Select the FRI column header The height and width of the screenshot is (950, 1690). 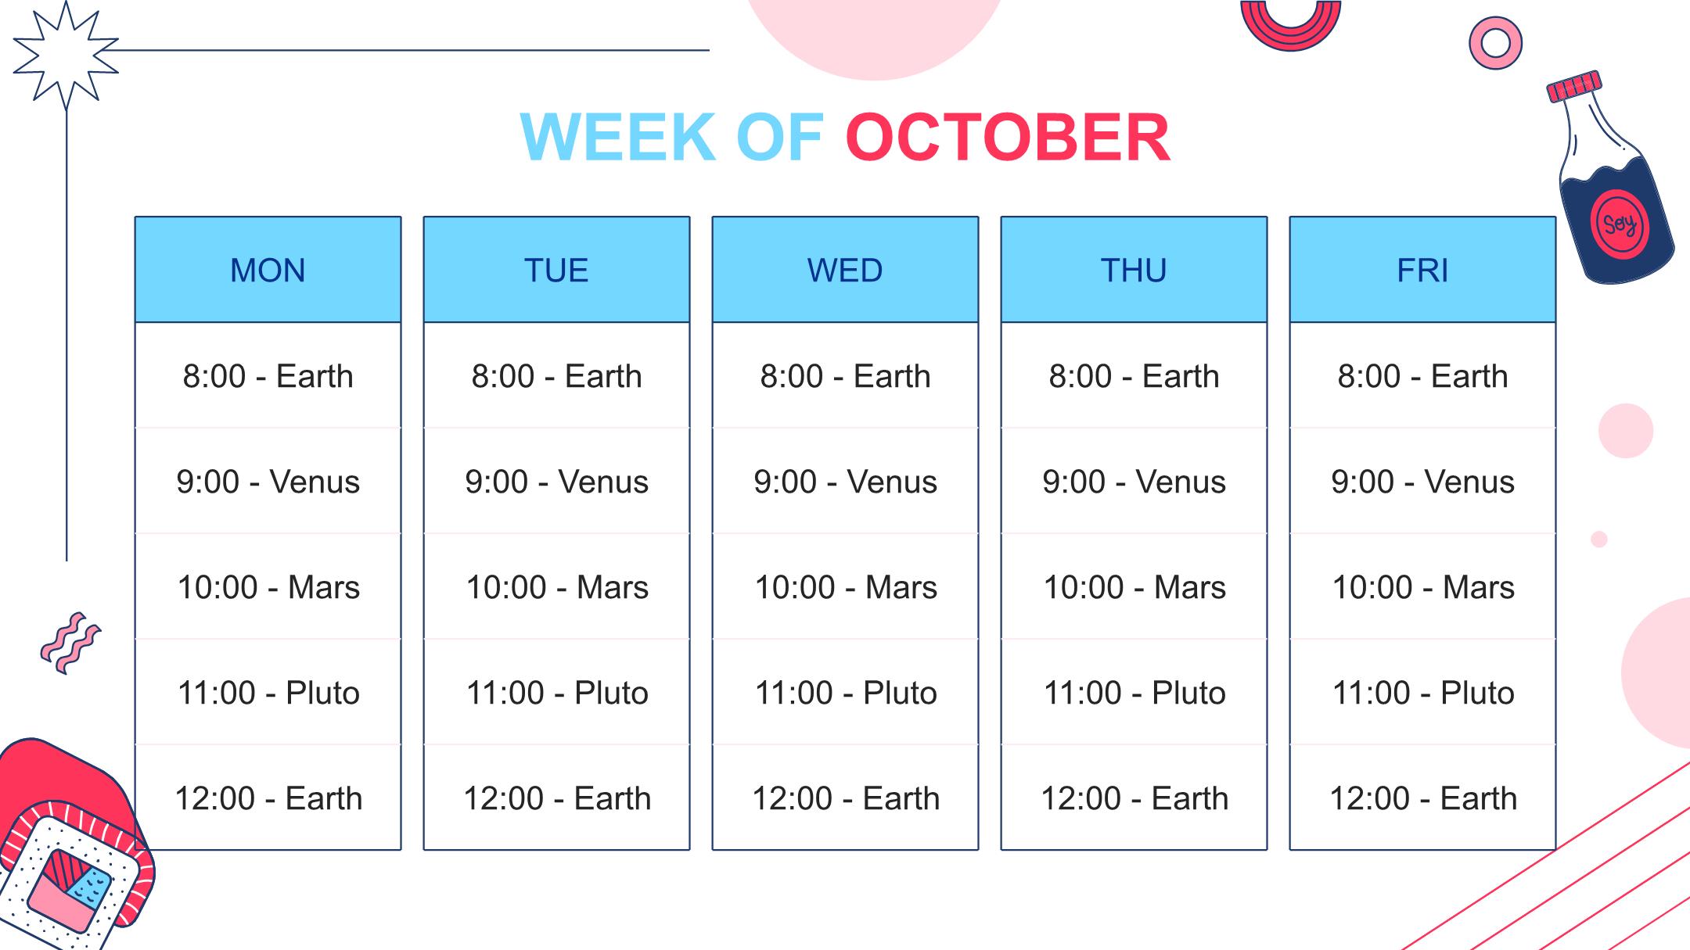click(x=1422, y=270)
